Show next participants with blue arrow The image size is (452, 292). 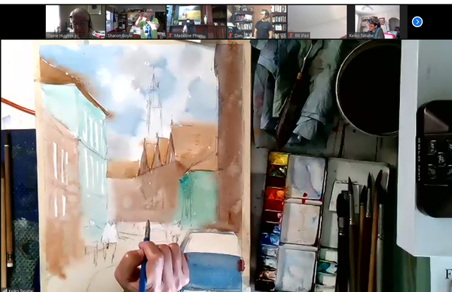click(x=417, y=22)
